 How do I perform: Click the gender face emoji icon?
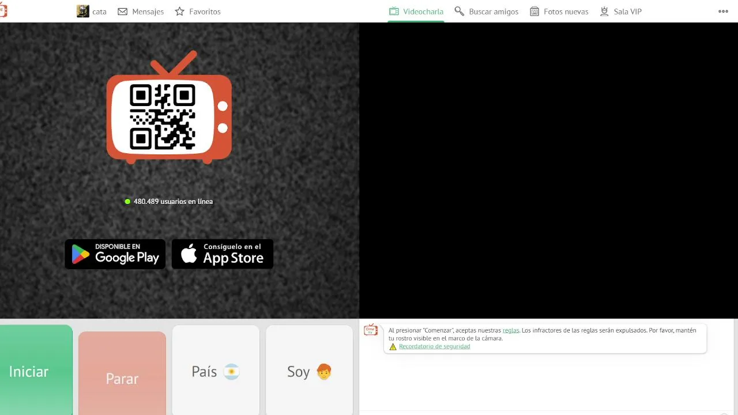coord(324,372)
